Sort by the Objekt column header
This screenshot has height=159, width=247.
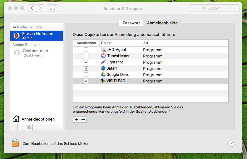121,43
